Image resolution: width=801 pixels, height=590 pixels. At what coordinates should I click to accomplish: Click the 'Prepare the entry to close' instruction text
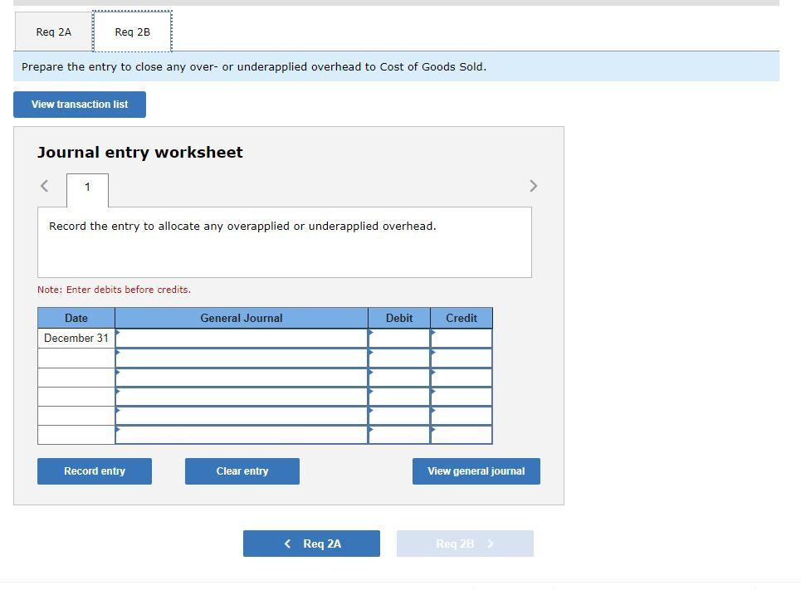(254, 67)
